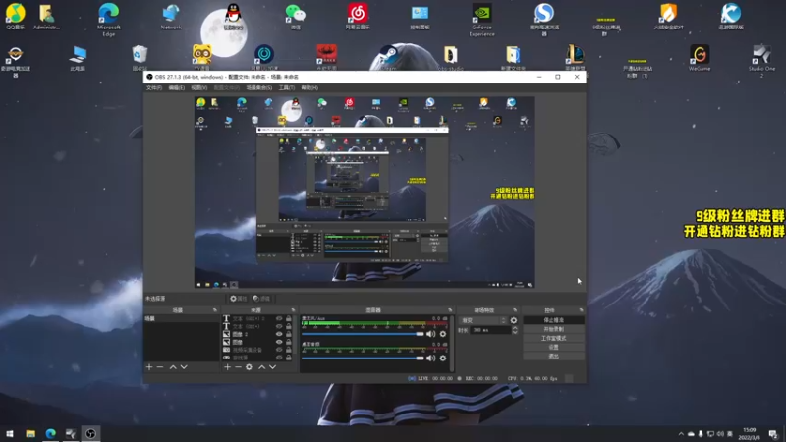Screen dimensions: 786x442
Task: Open the Administrator folder desktop icon
Action: (46, 17)
